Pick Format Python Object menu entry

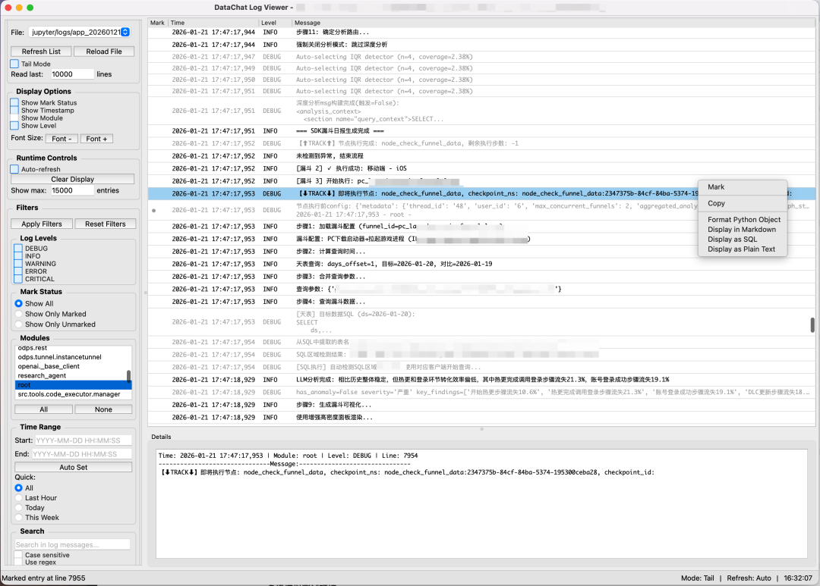[x=743, y=220]
